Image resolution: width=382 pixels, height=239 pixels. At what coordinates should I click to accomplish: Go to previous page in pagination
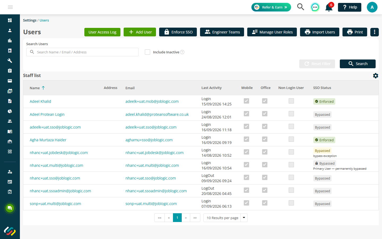click(x=169, y=218)
